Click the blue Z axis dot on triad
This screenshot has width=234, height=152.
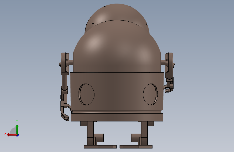point(18,135)
